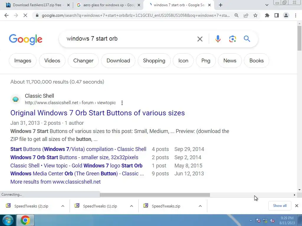Apply the Png search chip
Viewport: 302px width, 226px height.
point(206,61)
